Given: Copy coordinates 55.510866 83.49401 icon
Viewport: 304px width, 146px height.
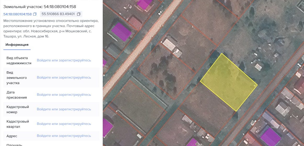Looking at the screenshot, I should 79,14.
